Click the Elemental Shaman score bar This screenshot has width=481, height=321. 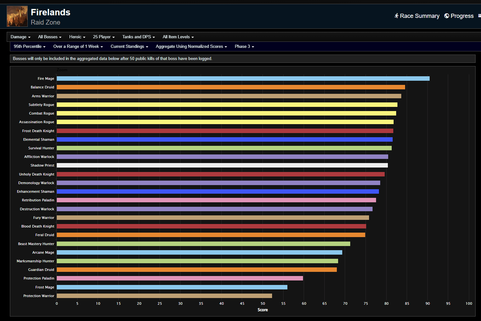click(x=225, y=139)
